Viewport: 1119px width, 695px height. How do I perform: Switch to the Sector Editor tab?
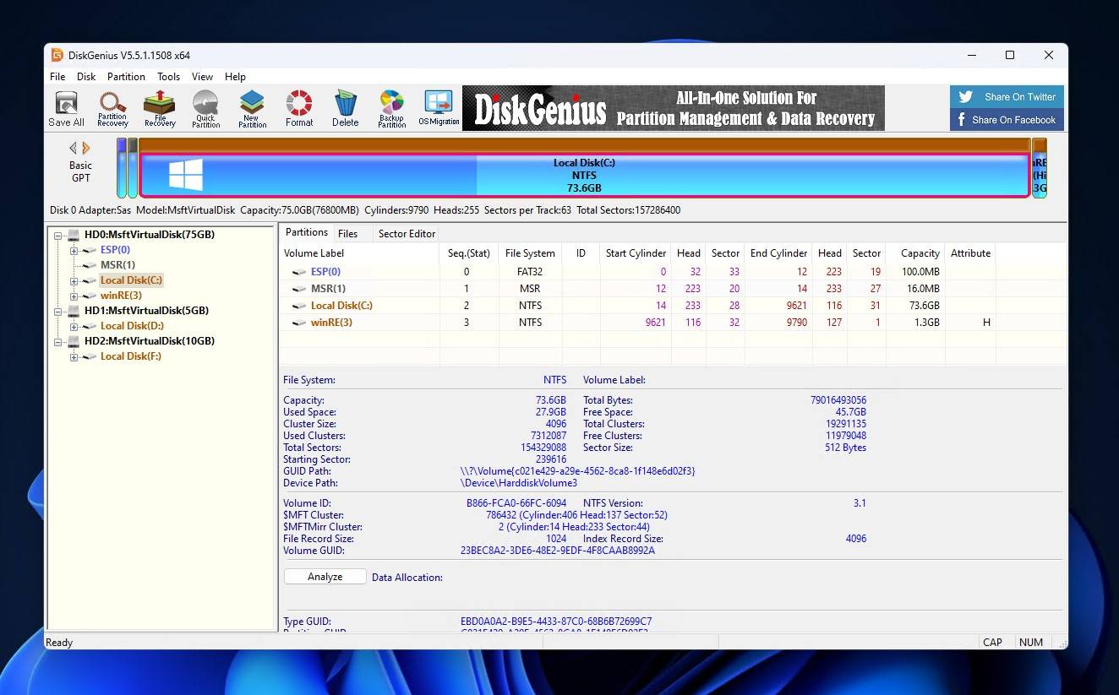[407, 234]
